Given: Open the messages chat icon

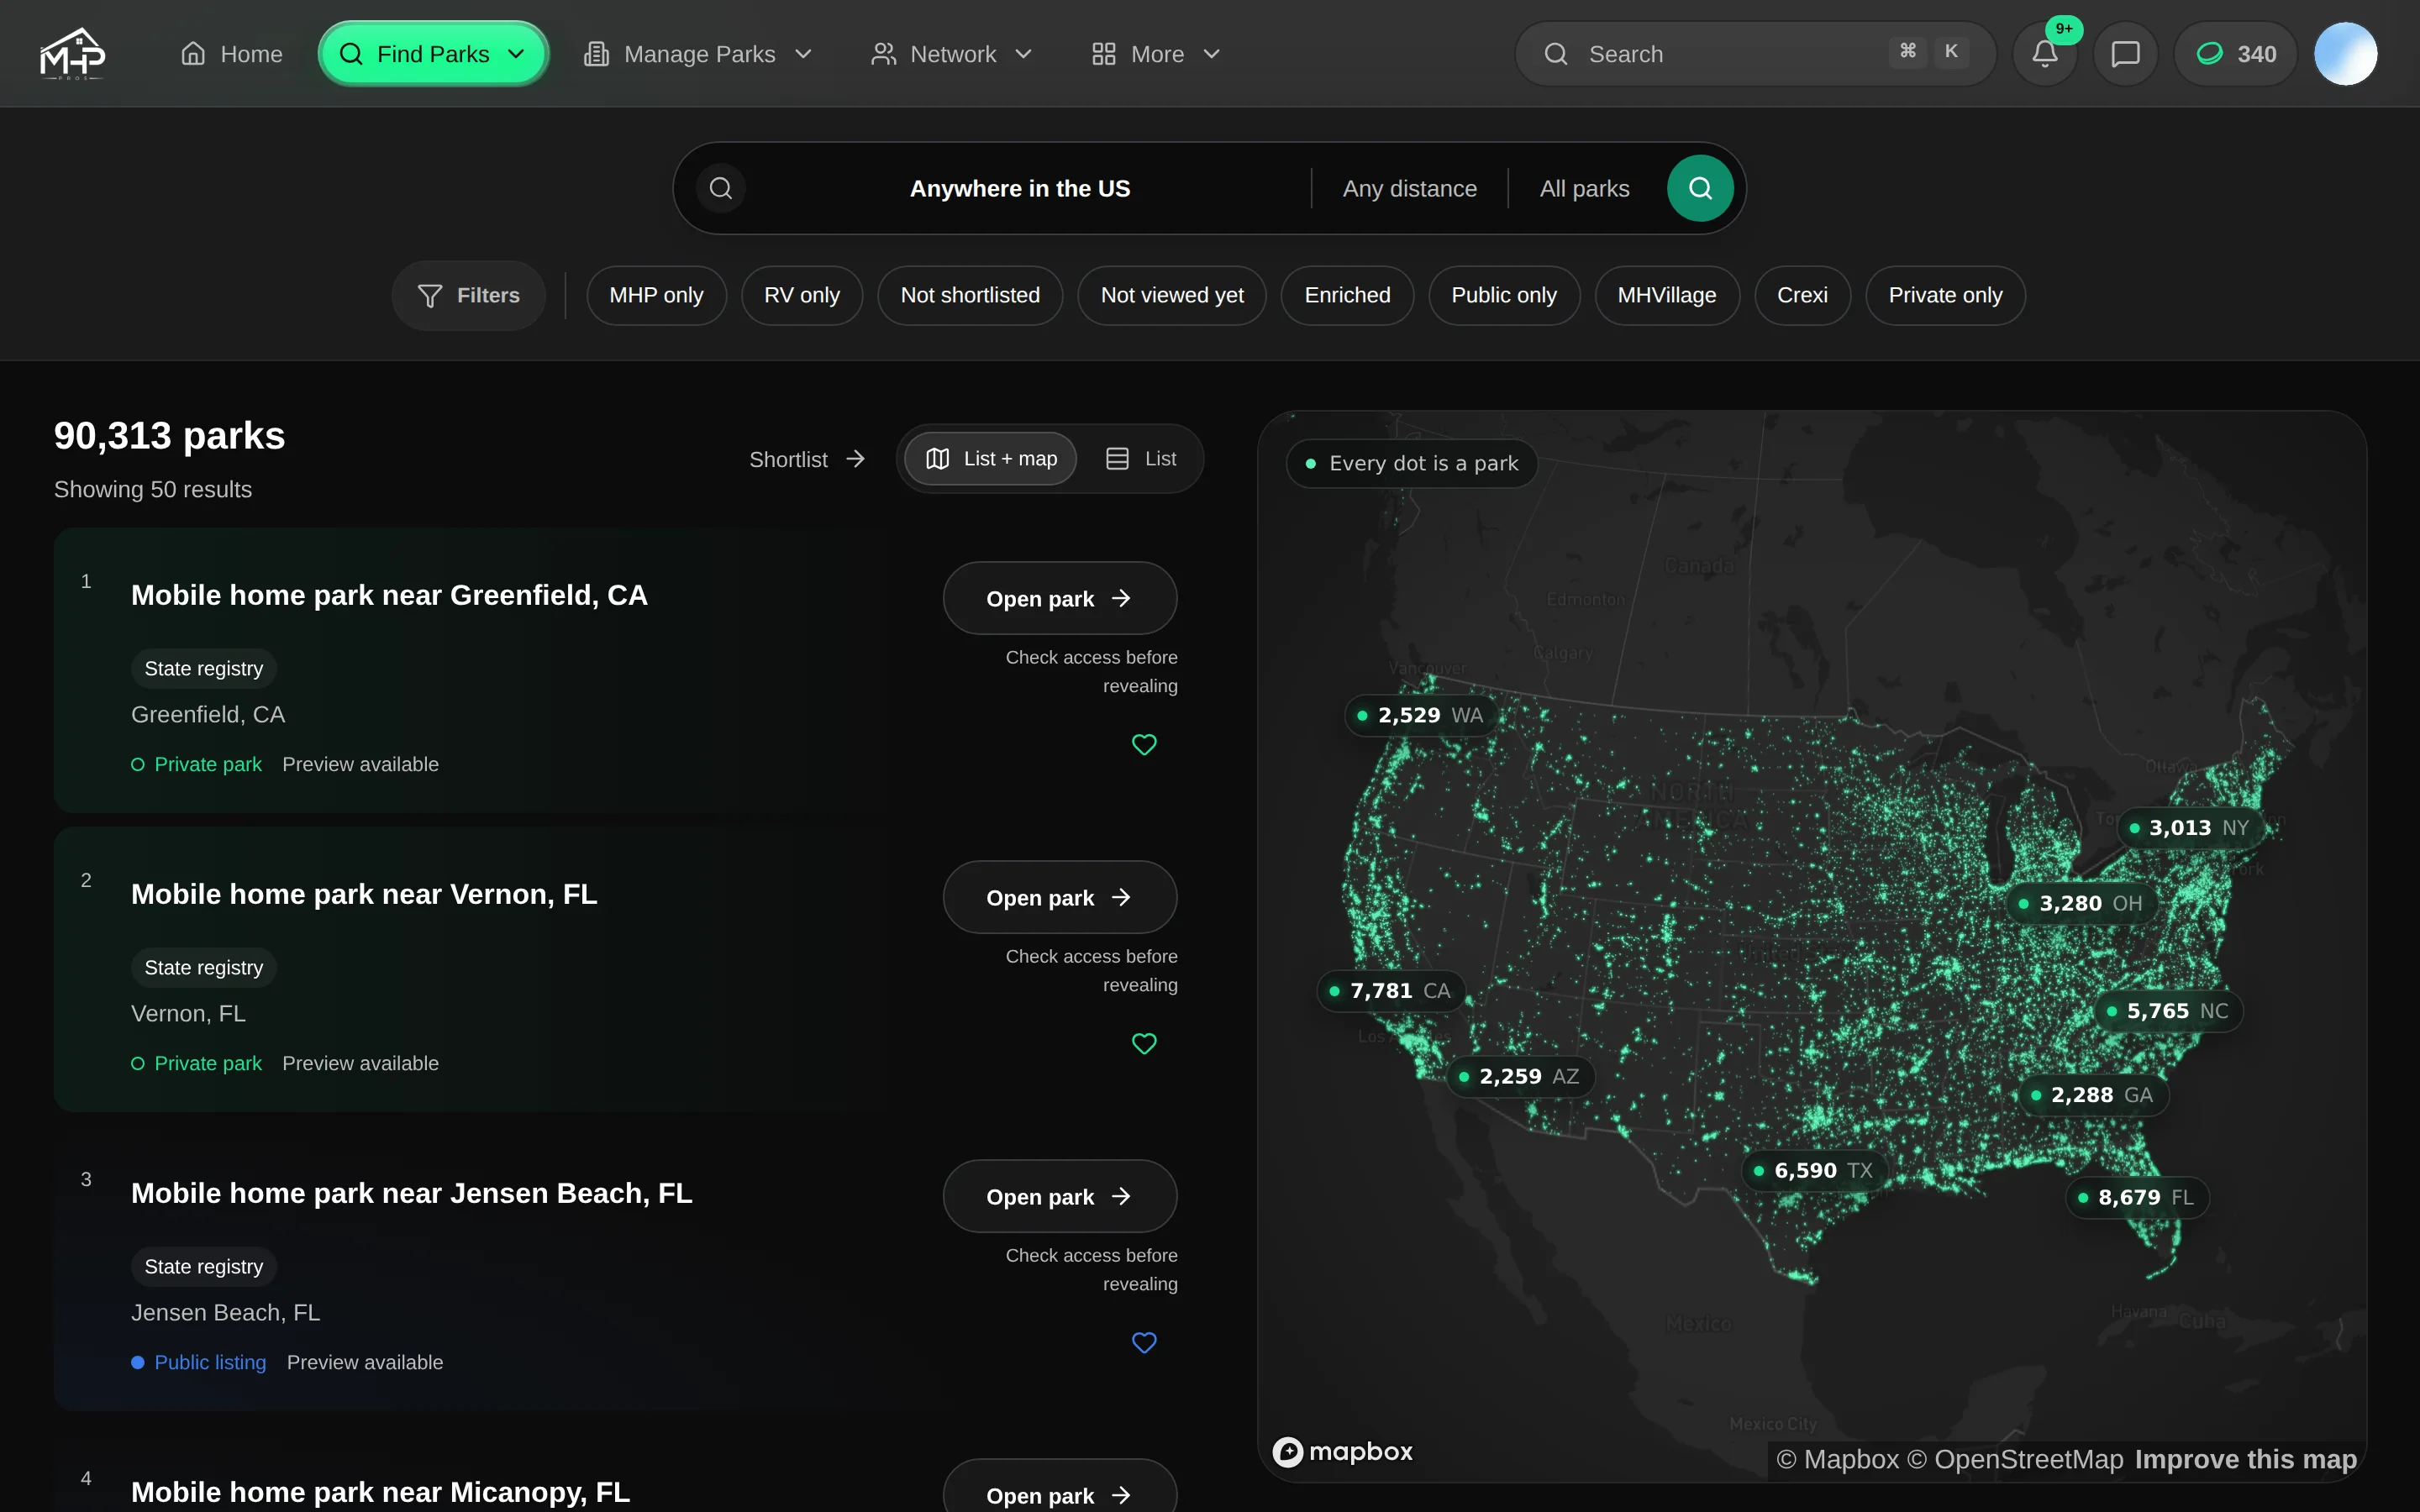Looking at the screenshot, I should [2125, 54].
